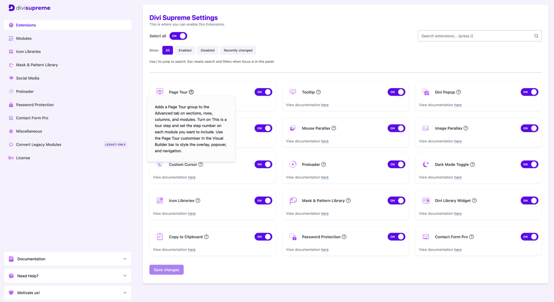
Task: Click Image Parallax help icon
Action: 466,128
